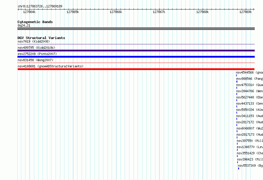
Task: Open the DGV Structural Variants track title
Action: point(41,38)
